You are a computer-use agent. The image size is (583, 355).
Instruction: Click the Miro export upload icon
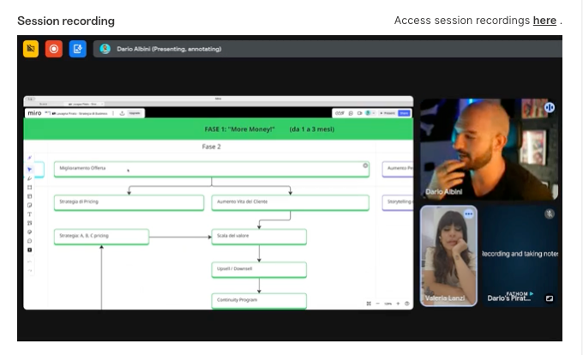[x=122, y=113]
